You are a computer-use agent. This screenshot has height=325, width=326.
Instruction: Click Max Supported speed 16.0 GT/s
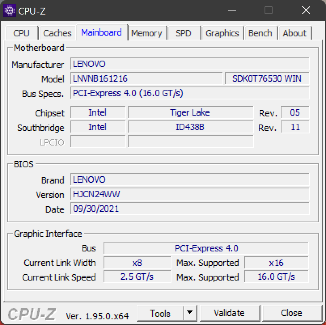tap(277, 276)
